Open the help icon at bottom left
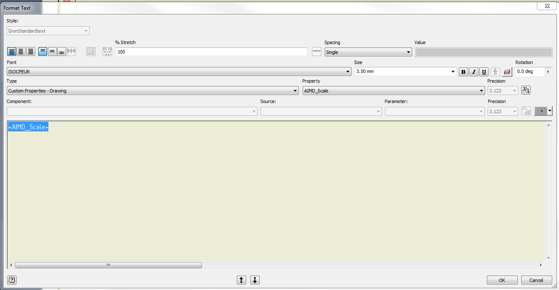 click(x=12, y=280)
